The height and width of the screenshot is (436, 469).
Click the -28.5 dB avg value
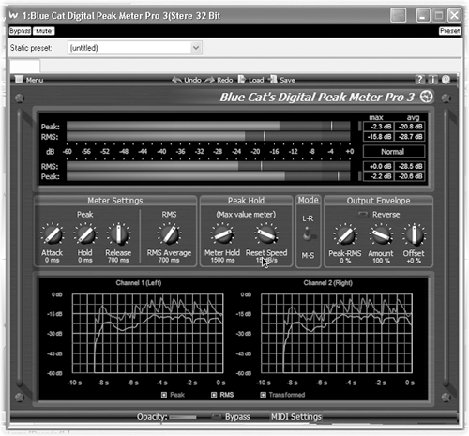pyautogui.click(x=410, y=166)
